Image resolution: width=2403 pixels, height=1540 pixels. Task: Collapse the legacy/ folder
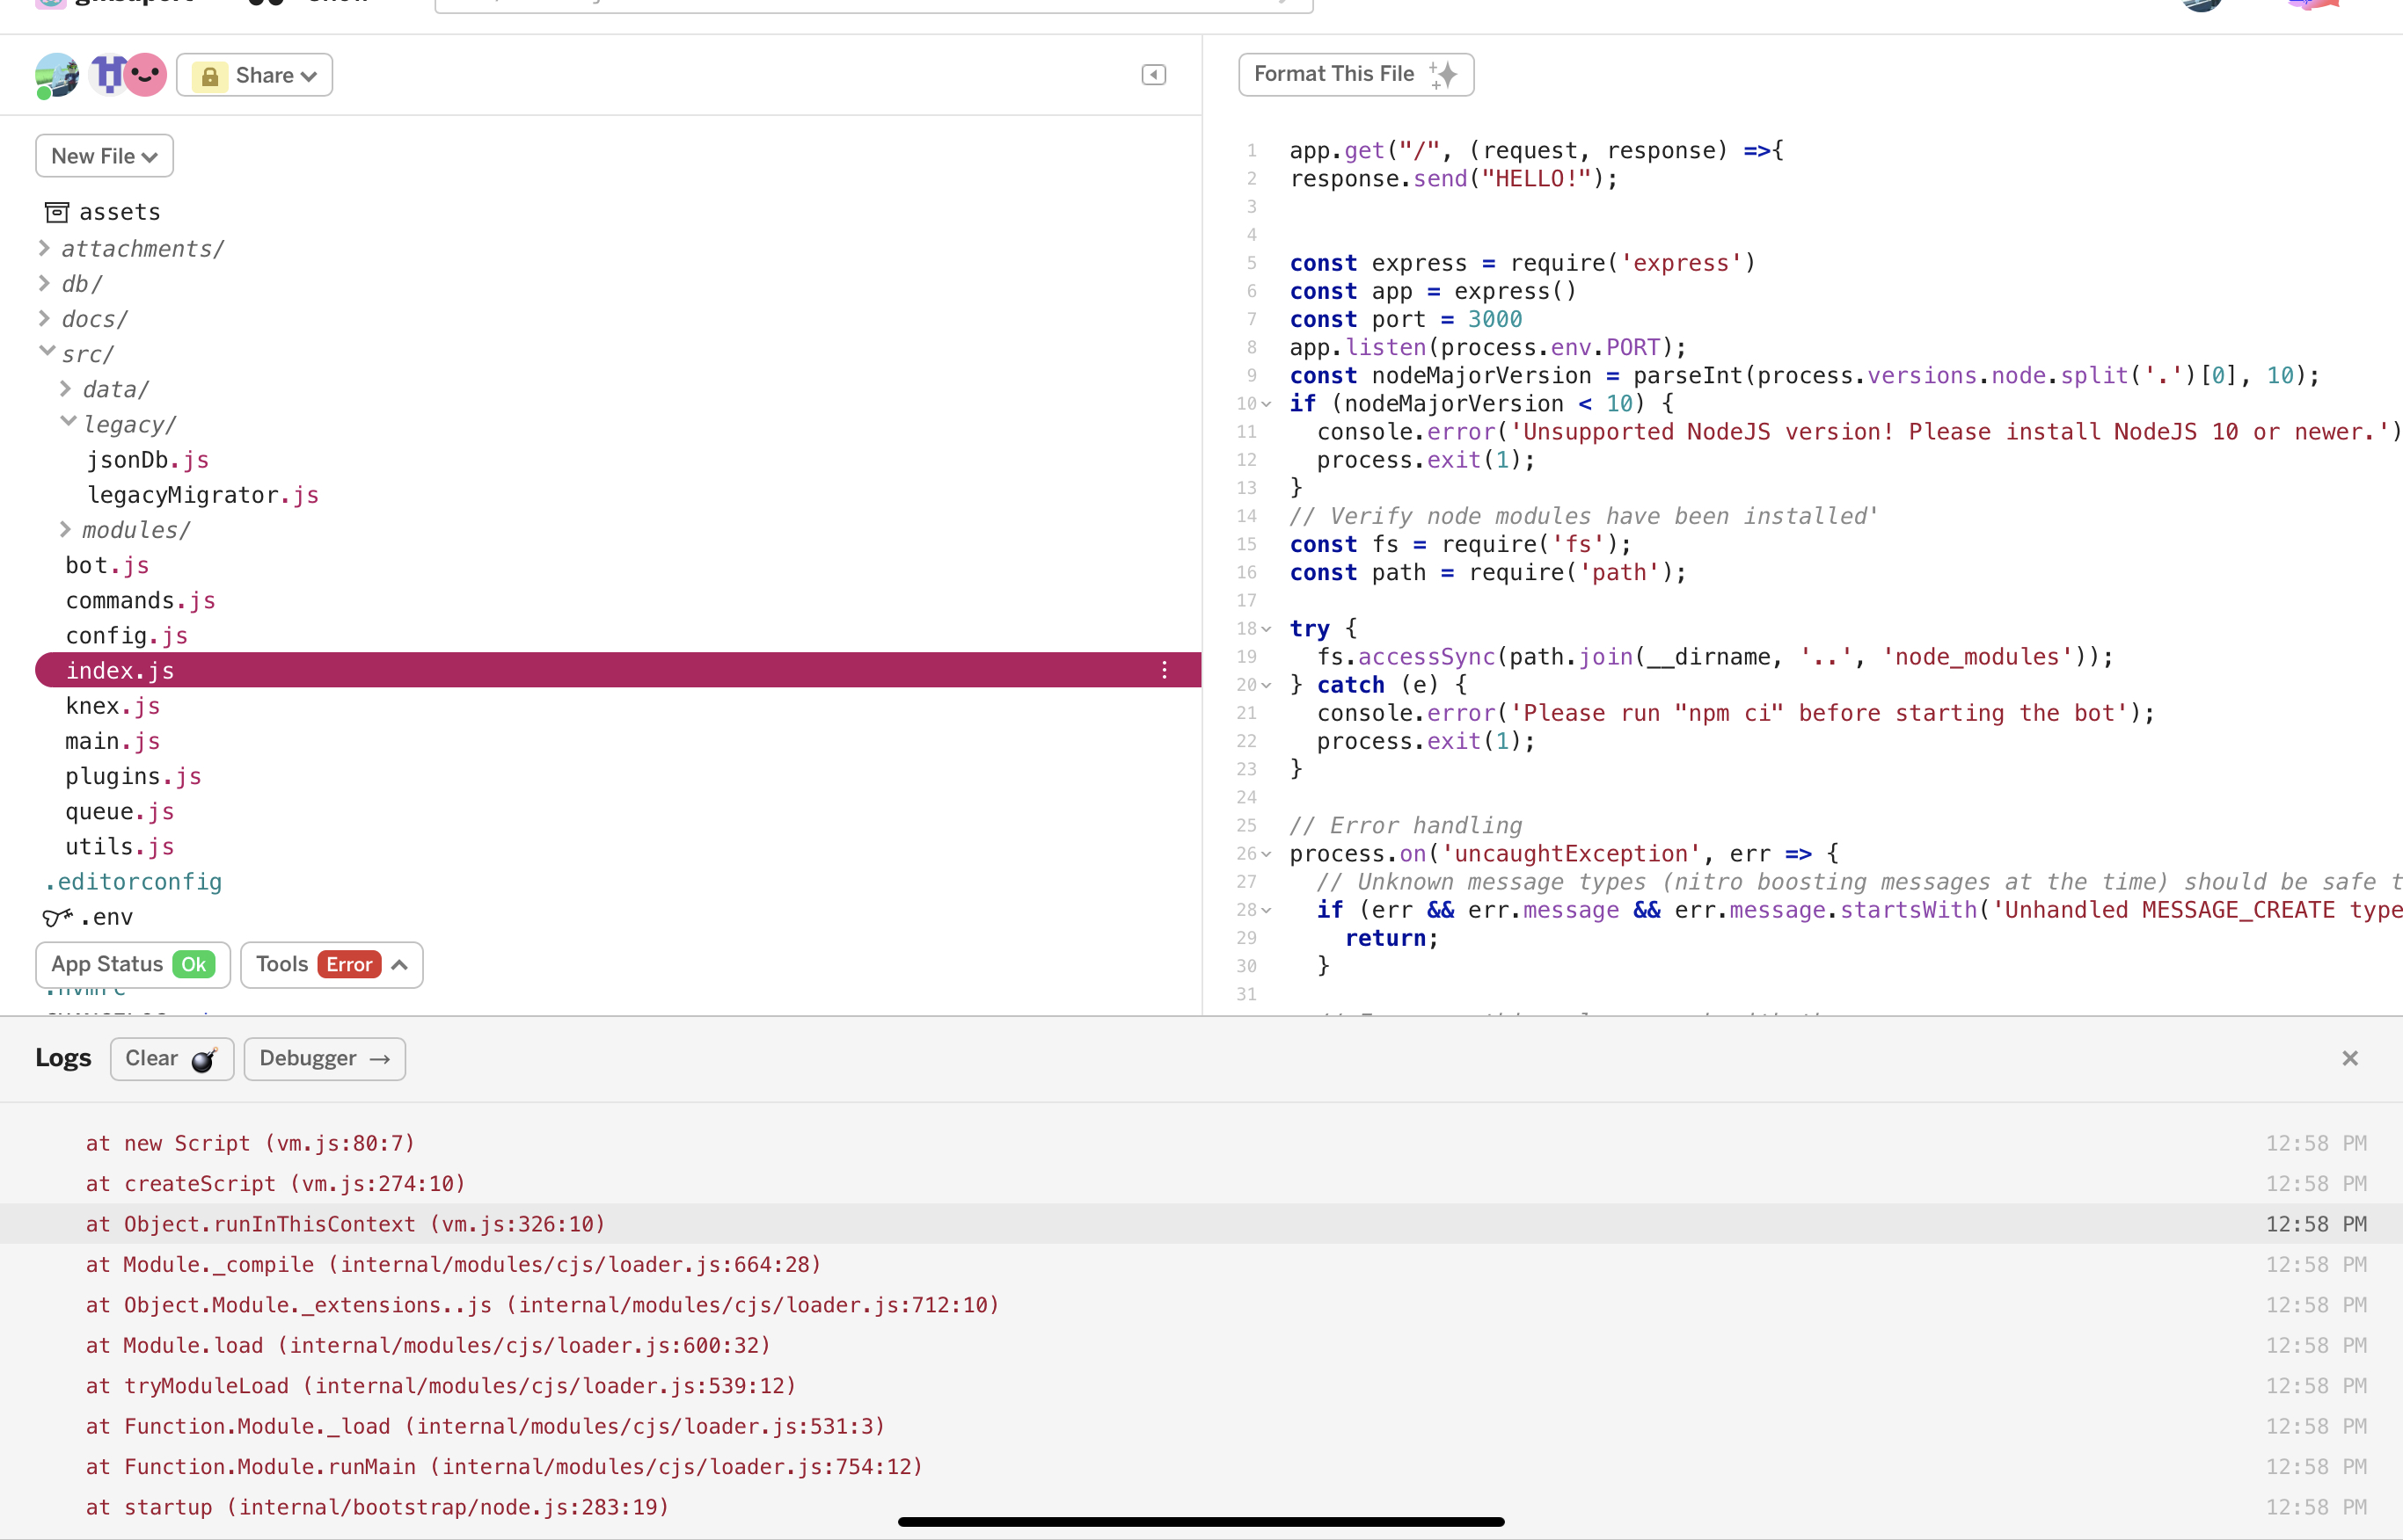(119, 424)
